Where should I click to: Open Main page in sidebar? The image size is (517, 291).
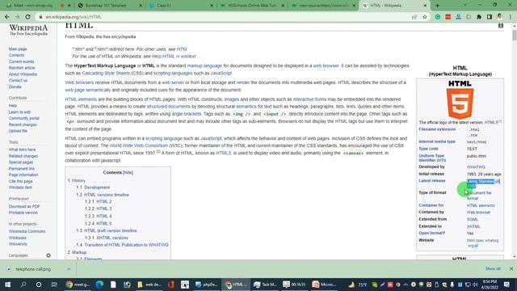click(x=18, y=48)
